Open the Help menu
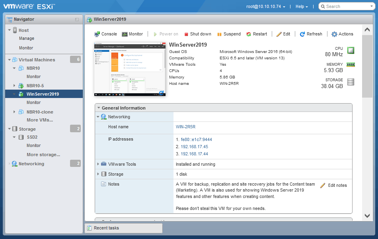The image size is (378, 239). pos(302,6)
